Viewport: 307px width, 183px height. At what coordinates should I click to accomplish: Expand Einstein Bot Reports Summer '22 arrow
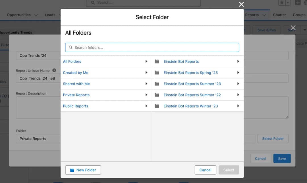(238, 95)
